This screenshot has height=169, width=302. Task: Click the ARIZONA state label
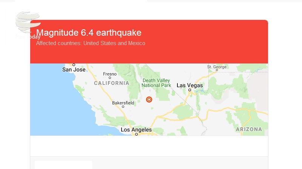point(249,129)
